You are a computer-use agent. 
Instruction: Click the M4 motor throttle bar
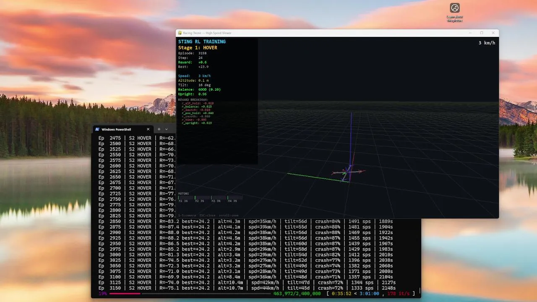coord(235,198)
